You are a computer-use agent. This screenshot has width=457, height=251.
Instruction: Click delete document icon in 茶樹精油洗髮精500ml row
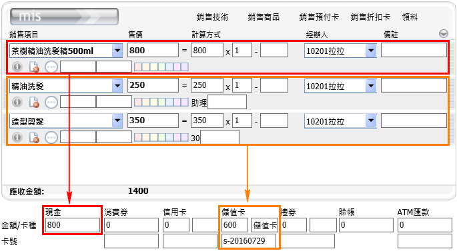pos(34,67)
